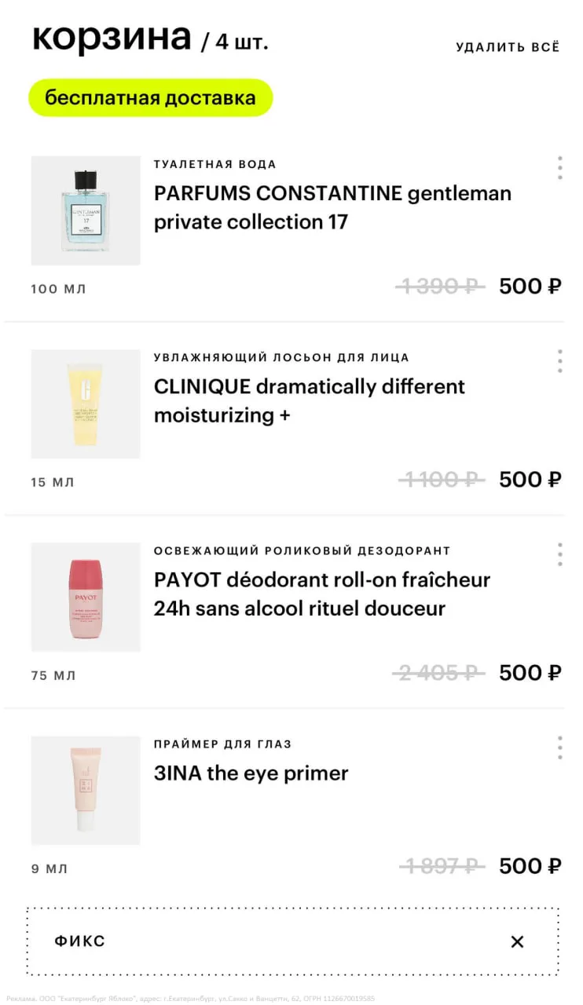Click the корзина page heading

pos(112,38)
